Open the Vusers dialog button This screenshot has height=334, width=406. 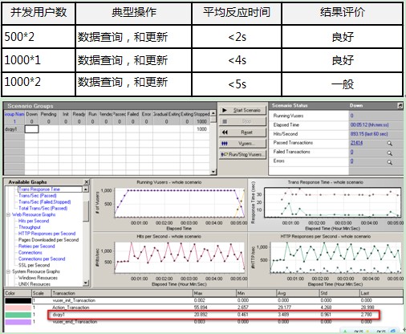tap(243, 144)
